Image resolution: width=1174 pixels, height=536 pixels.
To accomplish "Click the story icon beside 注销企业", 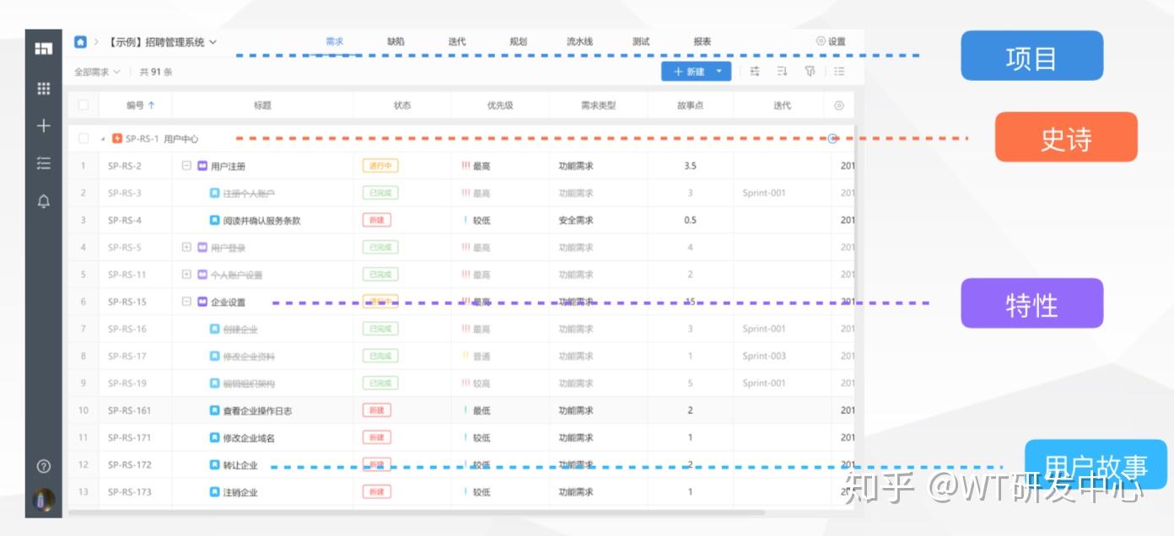I will click(214, 491).
